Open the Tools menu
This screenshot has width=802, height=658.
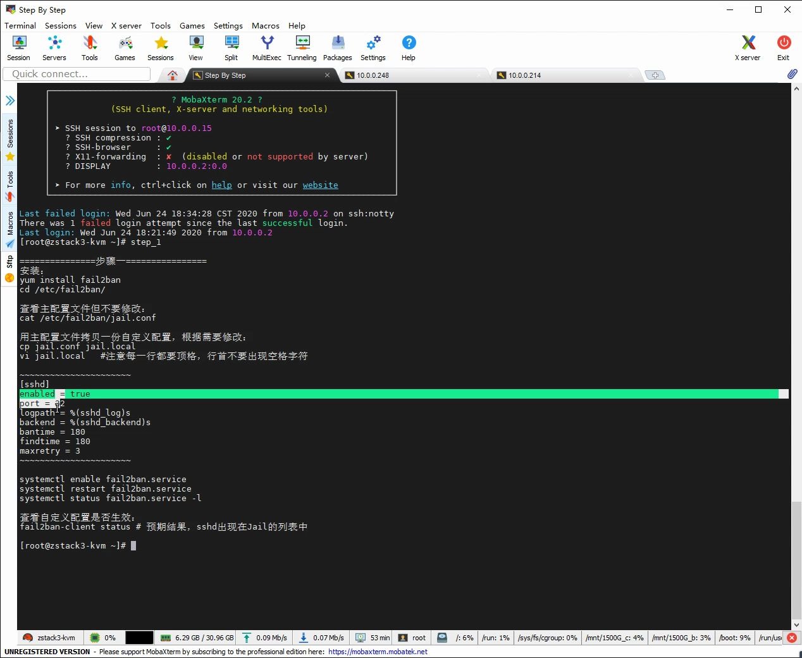[x=161, y=25]
